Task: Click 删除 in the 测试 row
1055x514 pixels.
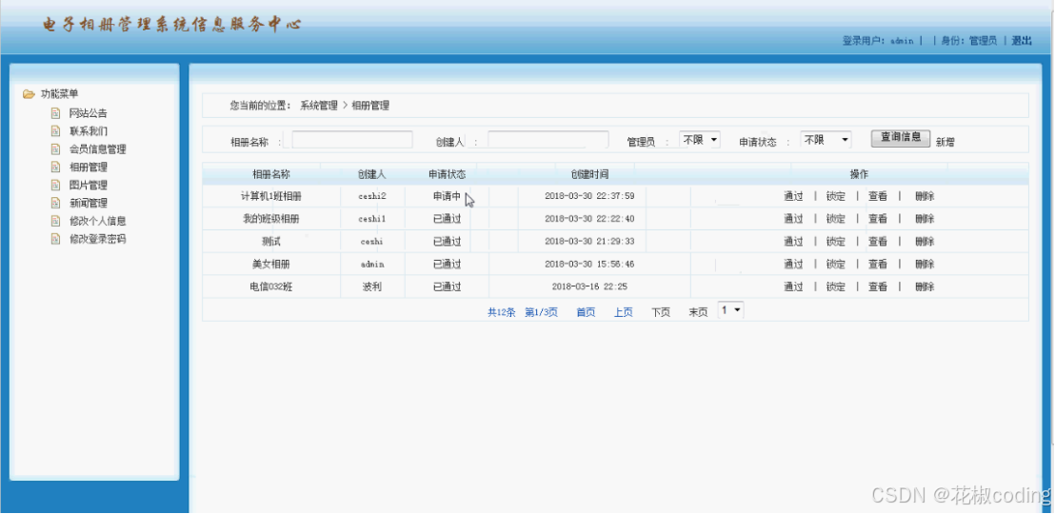Action: [x=925, y=242]
